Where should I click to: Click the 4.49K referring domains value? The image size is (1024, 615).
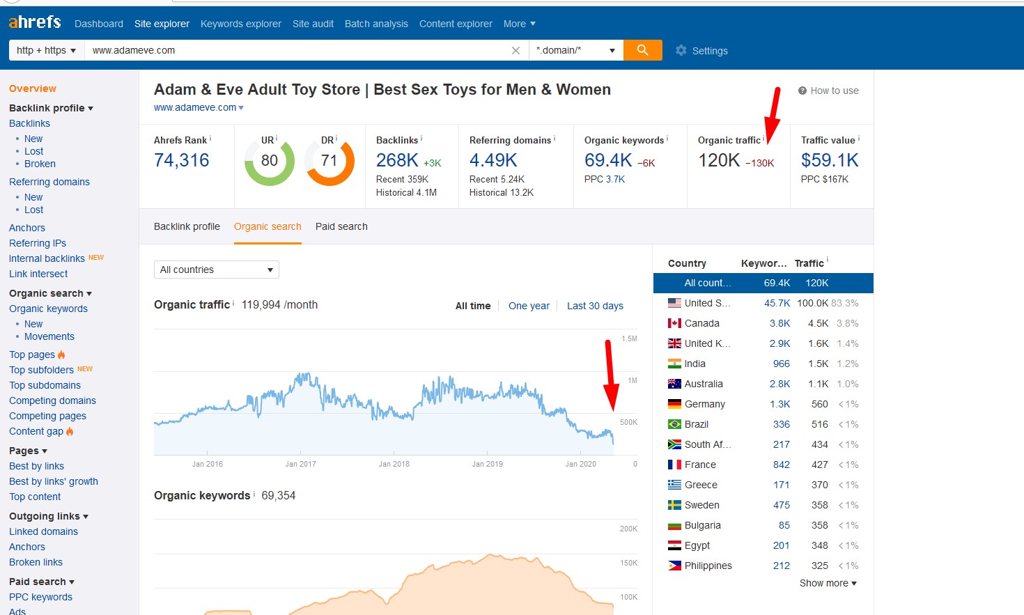click(x=493, y=160)
